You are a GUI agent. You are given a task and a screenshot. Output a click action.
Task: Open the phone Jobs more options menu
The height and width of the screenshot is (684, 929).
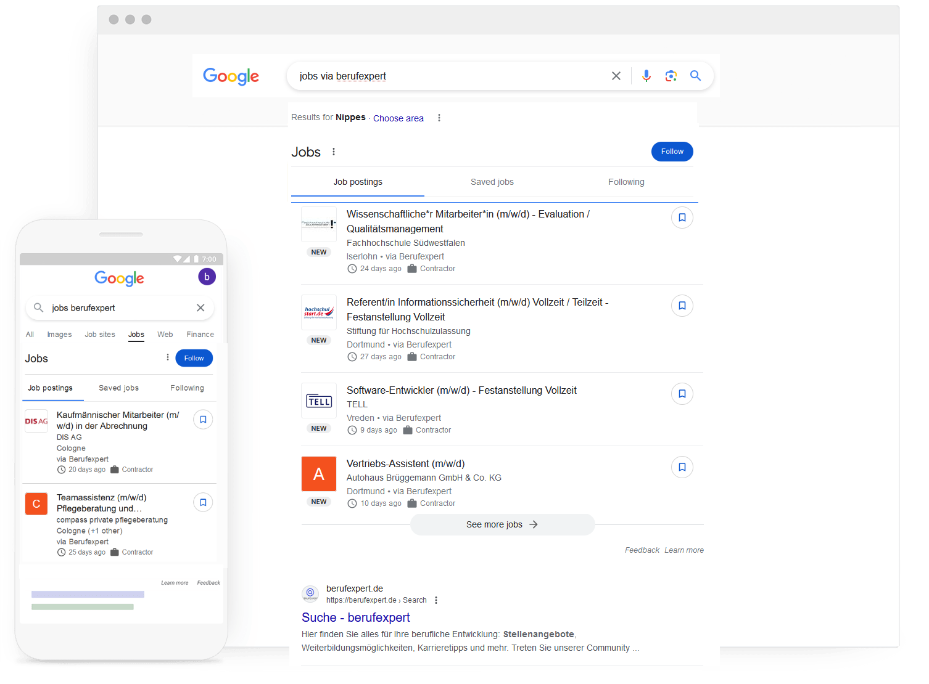[x=168, y=357]
